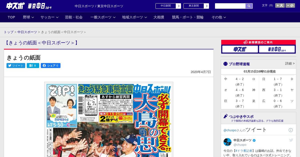Click the verified badge next to 中日スポーツ

(x=254, y=140)
